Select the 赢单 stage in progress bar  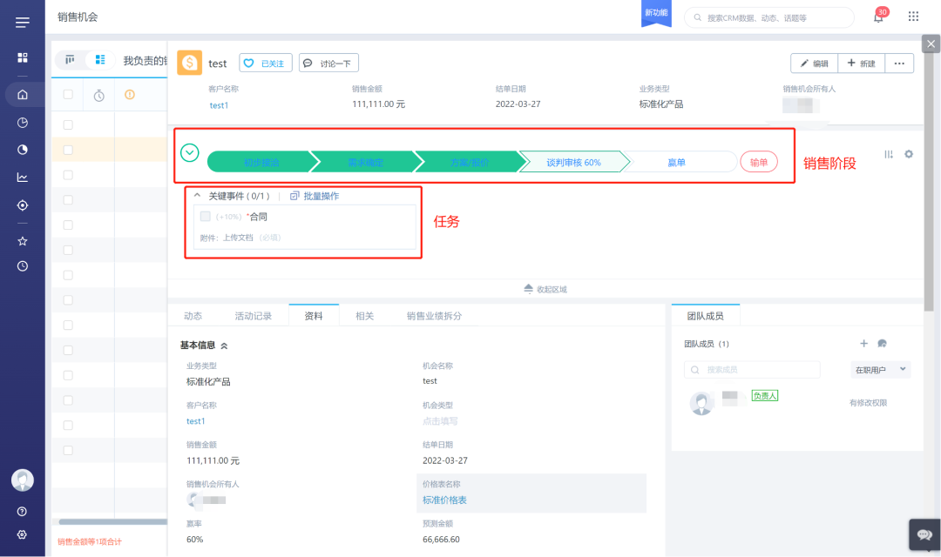pyautogui.click(x=676, y=162)
